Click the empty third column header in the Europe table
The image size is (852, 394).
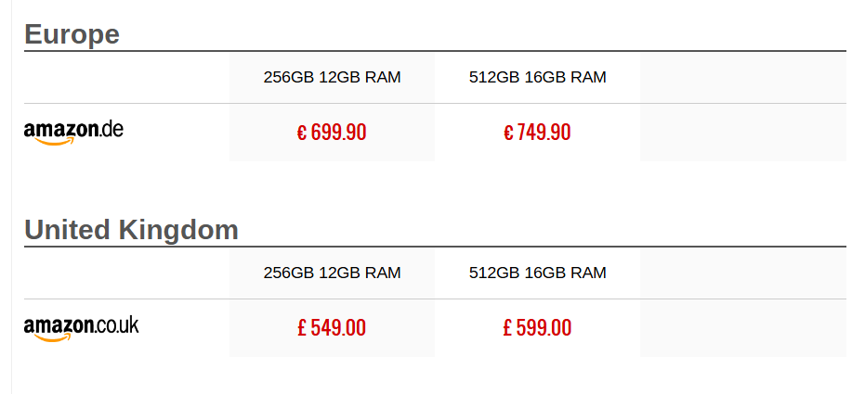click(742, 77)
